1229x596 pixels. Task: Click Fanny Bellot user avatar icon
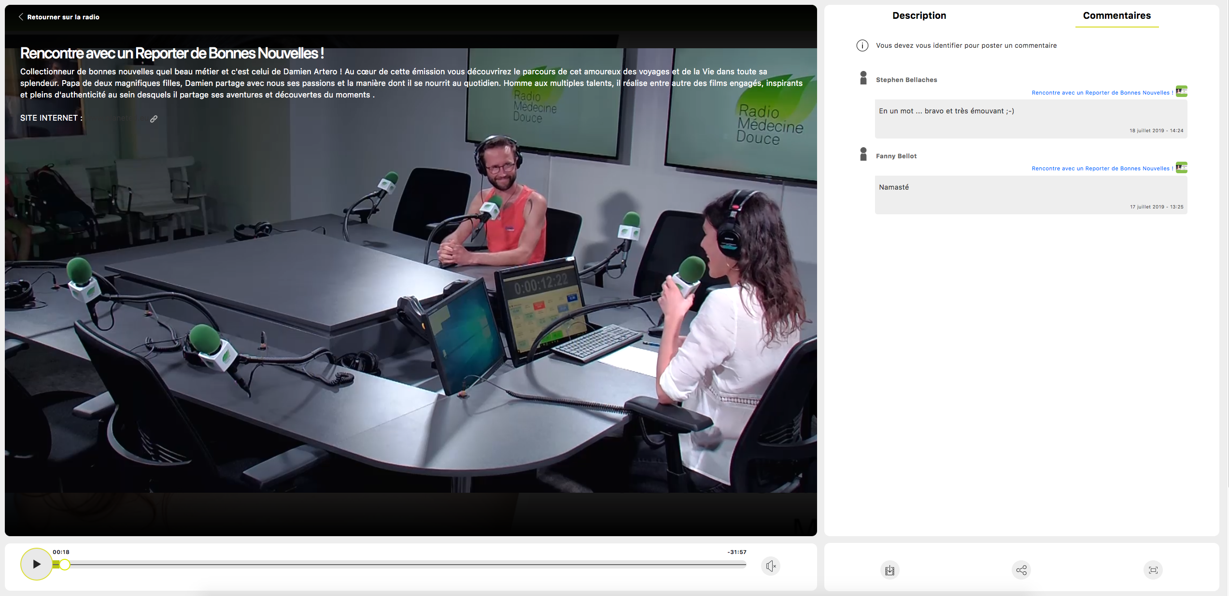(863, 154)
